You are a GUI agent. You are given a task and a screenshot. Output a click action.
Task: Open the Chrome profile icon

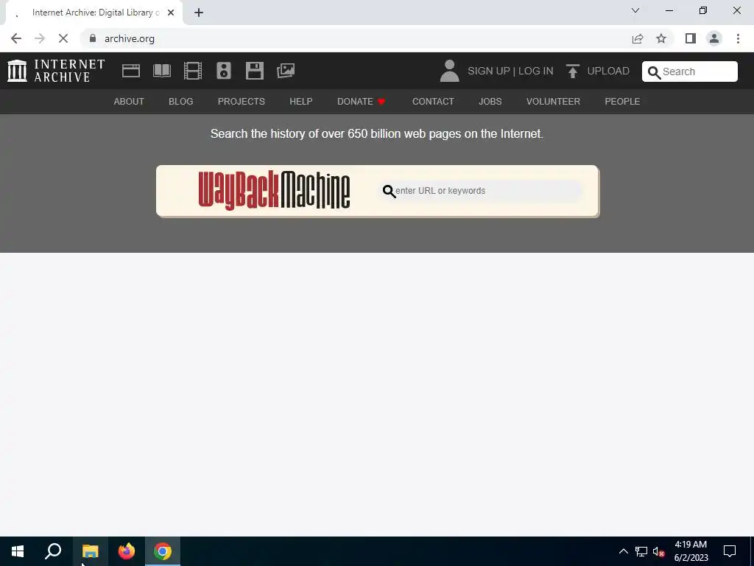pyautogui.click(x=714, y=38)
